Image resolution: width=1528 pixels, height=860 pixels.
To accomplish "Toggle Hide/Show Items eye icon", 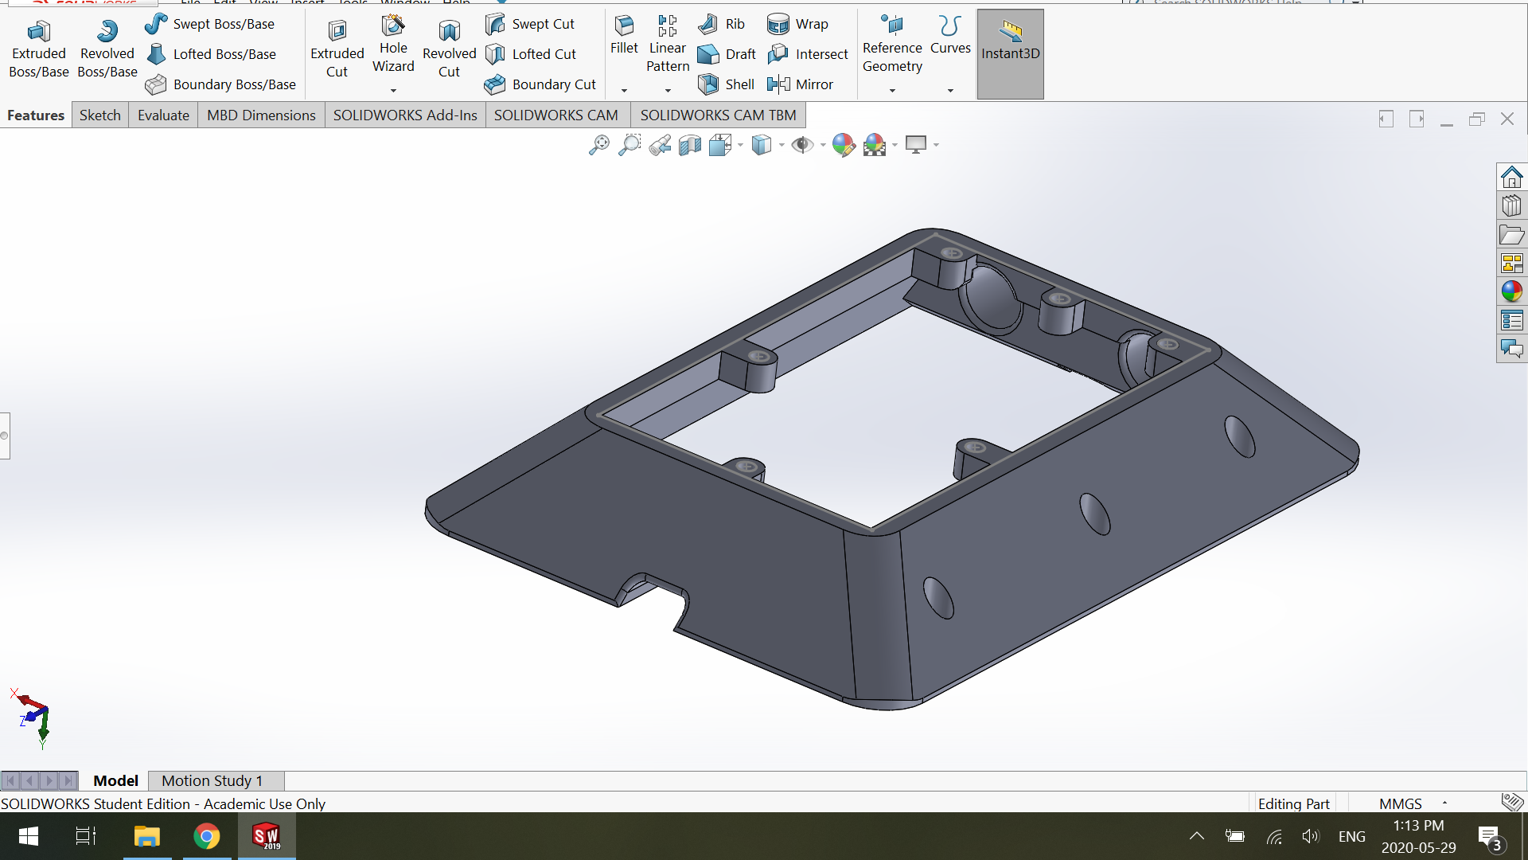I will pos(802,145).
